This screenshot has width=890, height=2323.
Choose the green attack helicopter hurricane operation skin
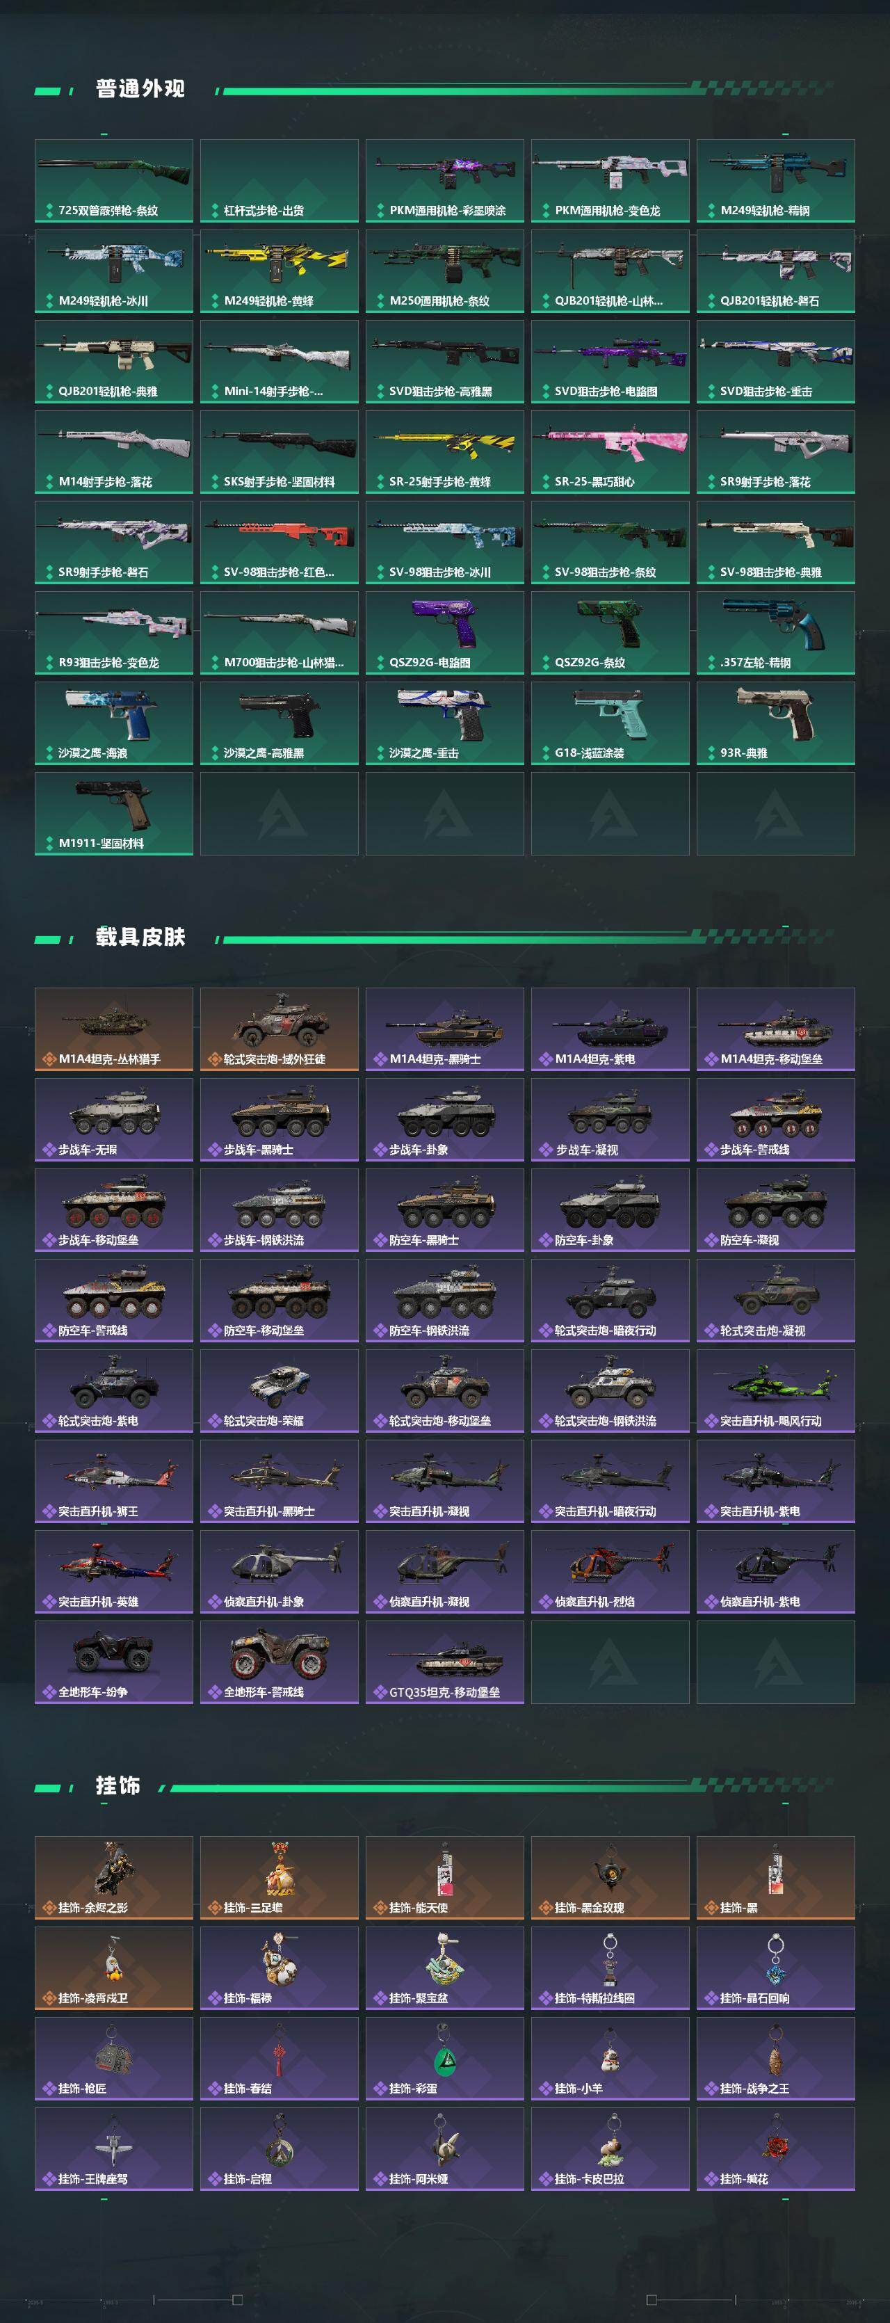pyautogui.click(x=775, y=1390)
